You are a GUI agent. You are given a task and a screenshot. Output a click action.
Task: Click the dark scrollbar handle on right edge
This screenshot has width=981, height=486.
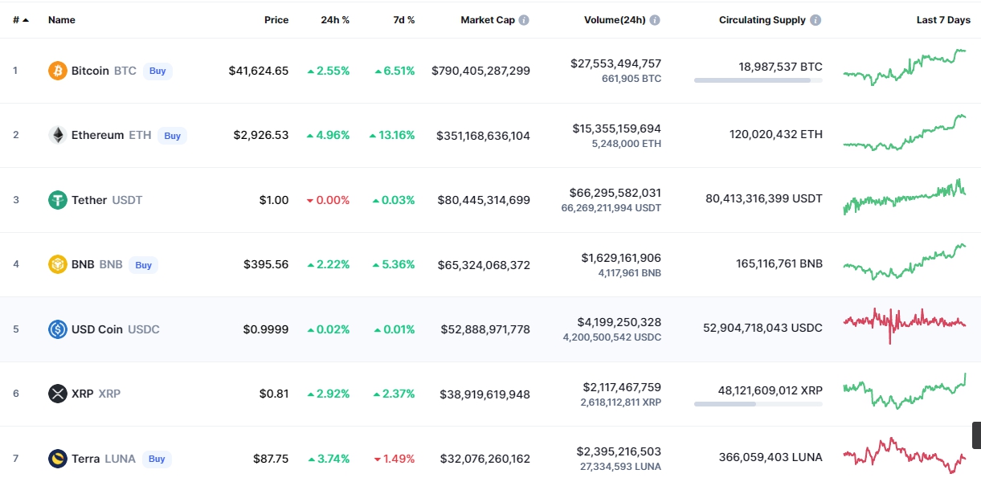[x=976, y=435]
